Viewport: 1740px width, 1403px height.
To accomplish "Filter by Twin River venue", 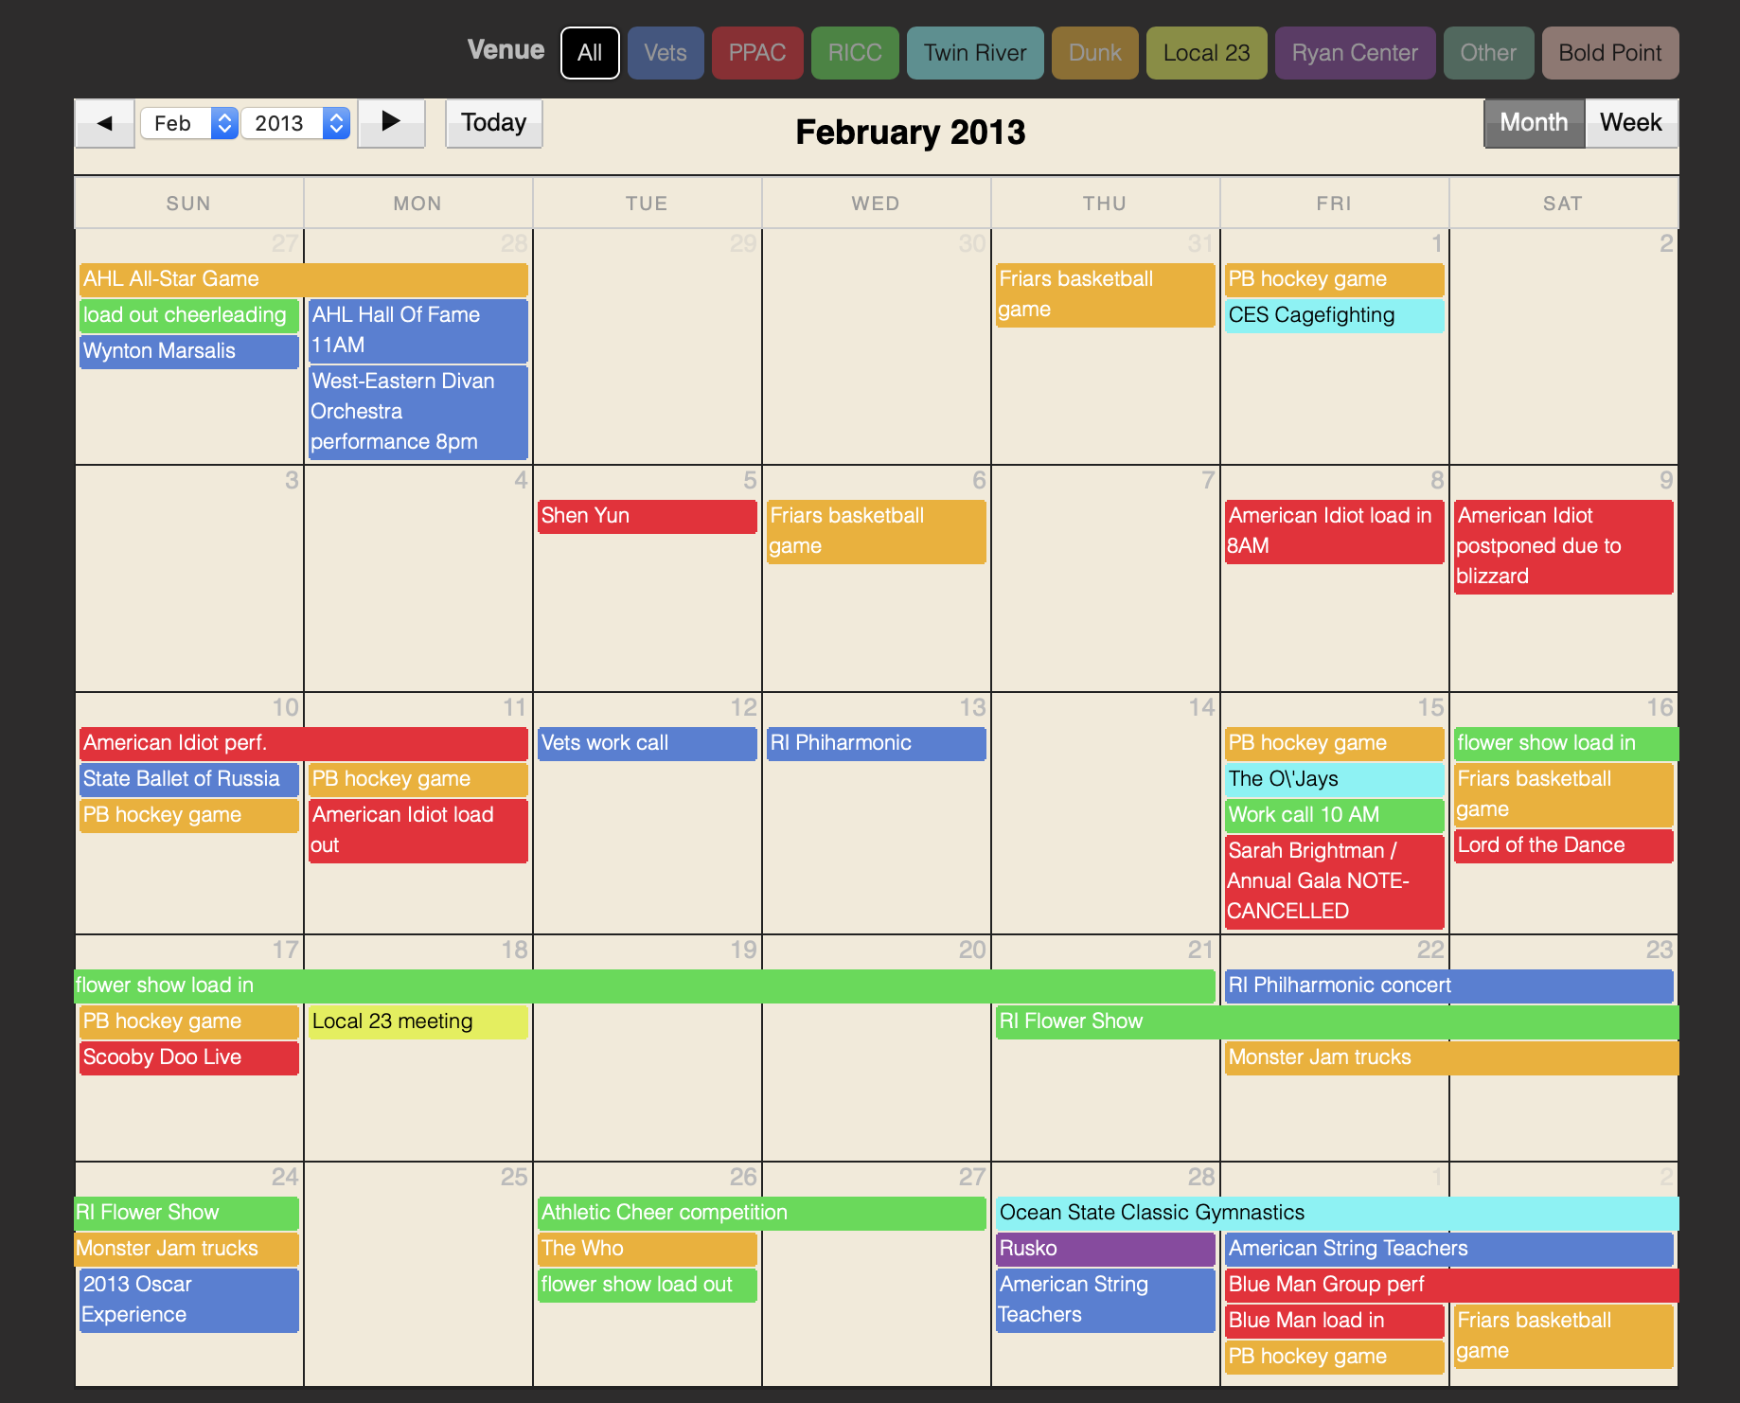I will pyautogui.click(x=974, y=53).
